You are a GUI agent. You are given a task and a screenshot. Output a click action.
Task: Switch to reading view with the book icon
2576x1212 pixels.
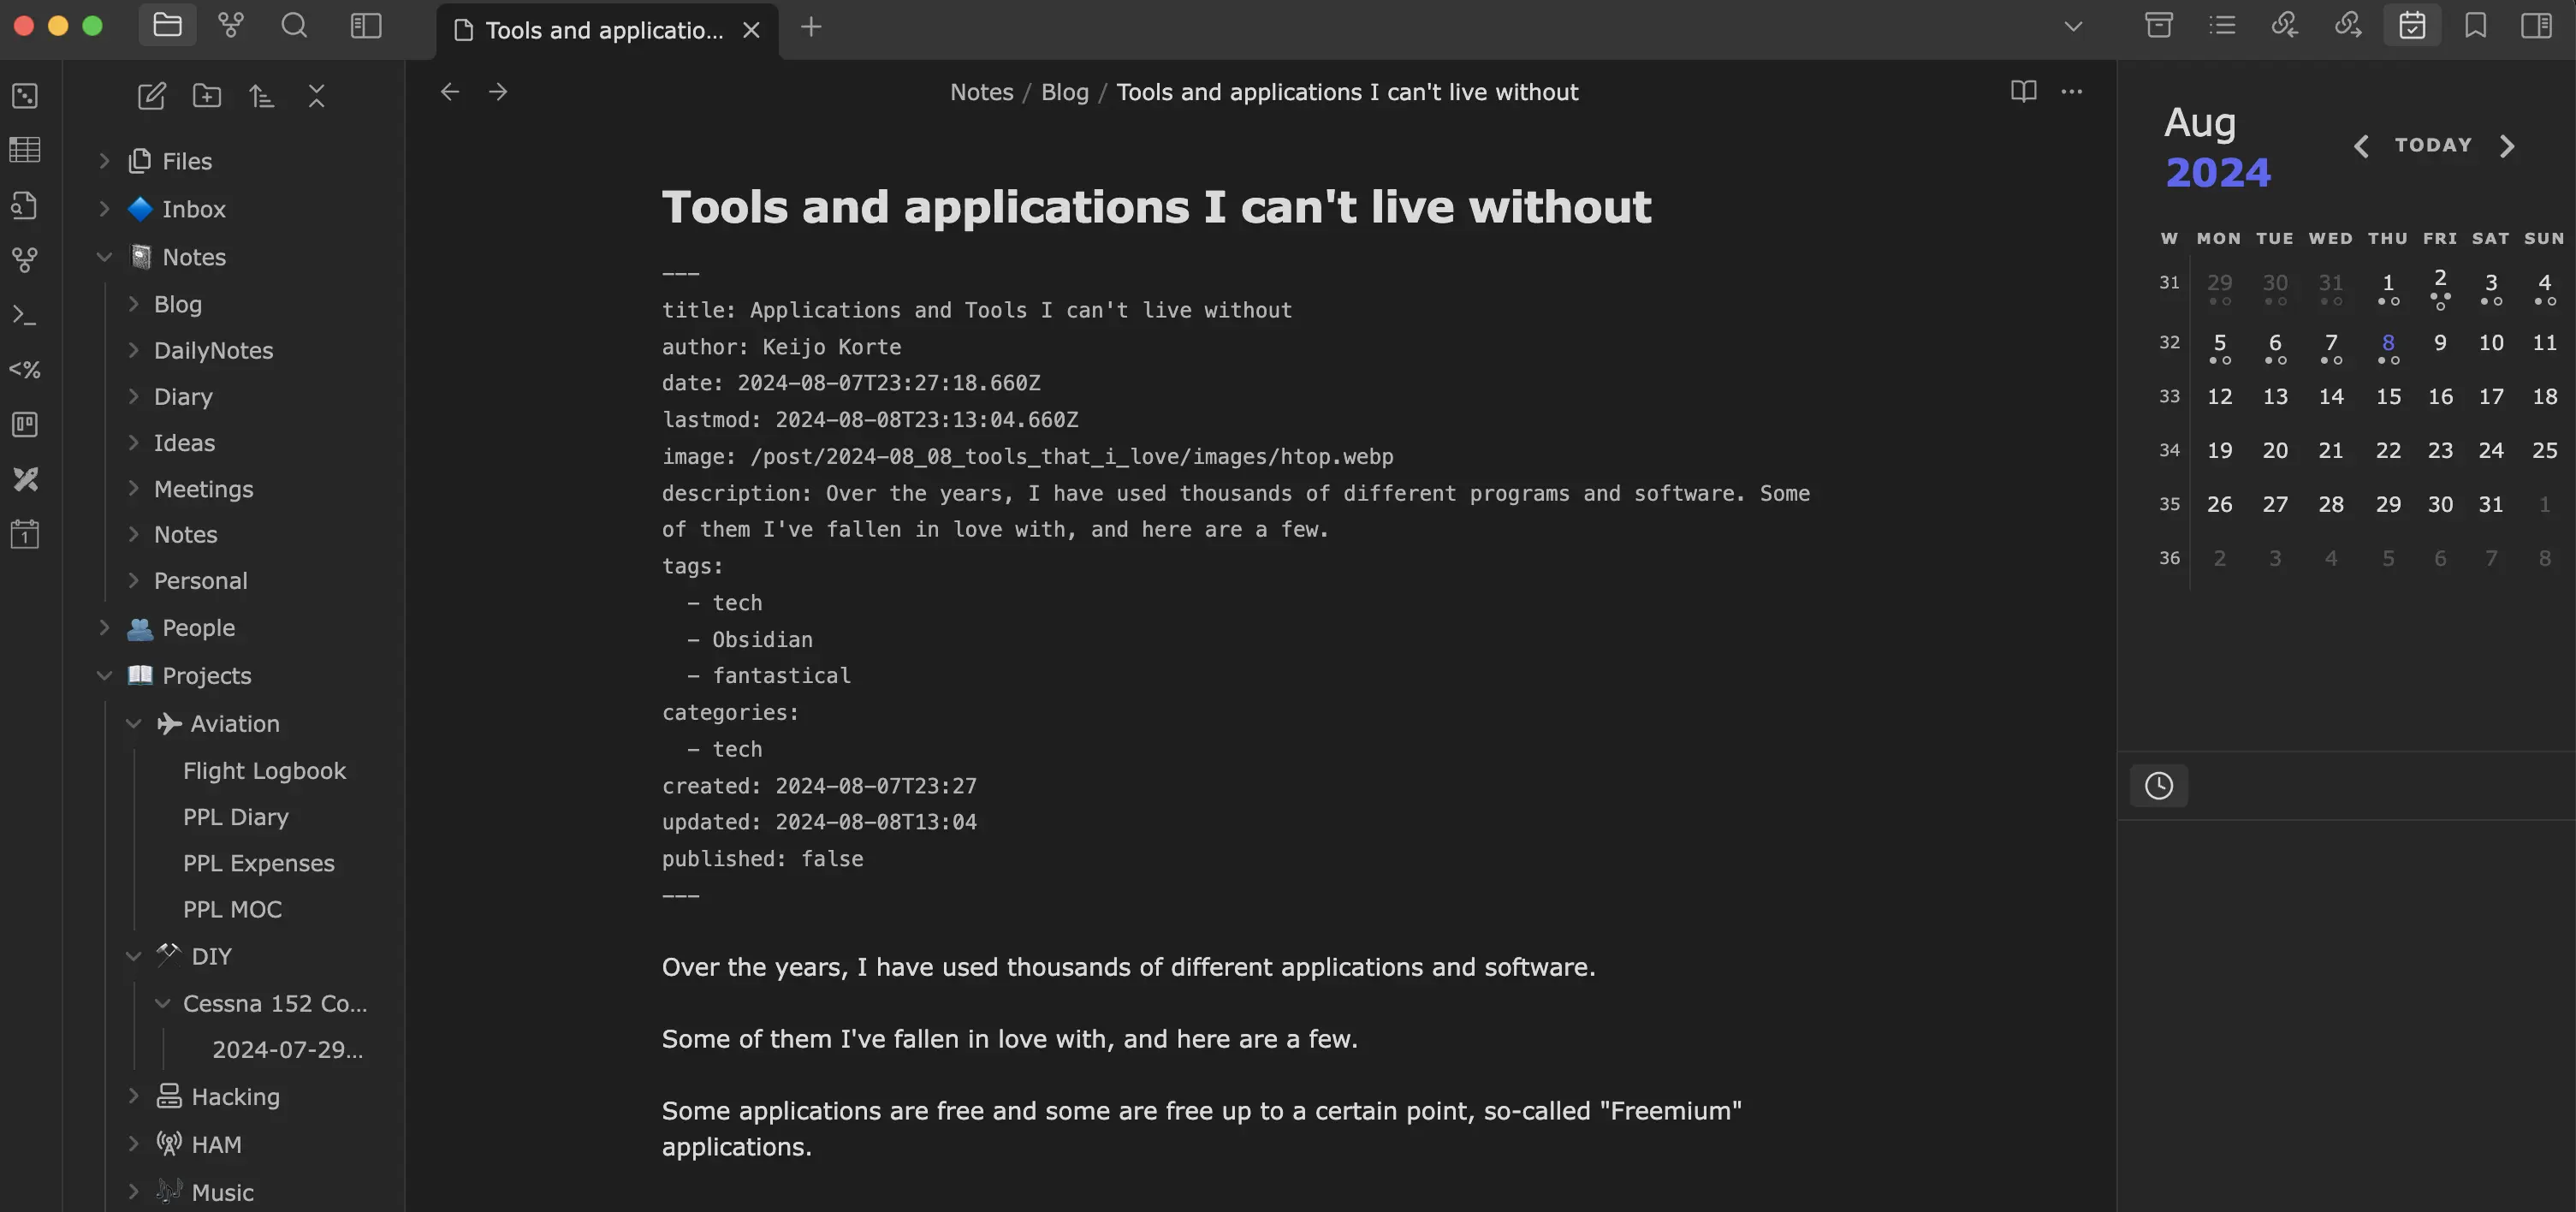2023,92
